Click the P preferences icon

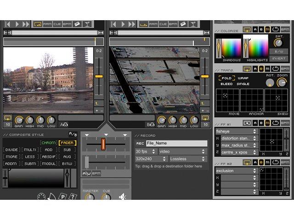[63, 196]
